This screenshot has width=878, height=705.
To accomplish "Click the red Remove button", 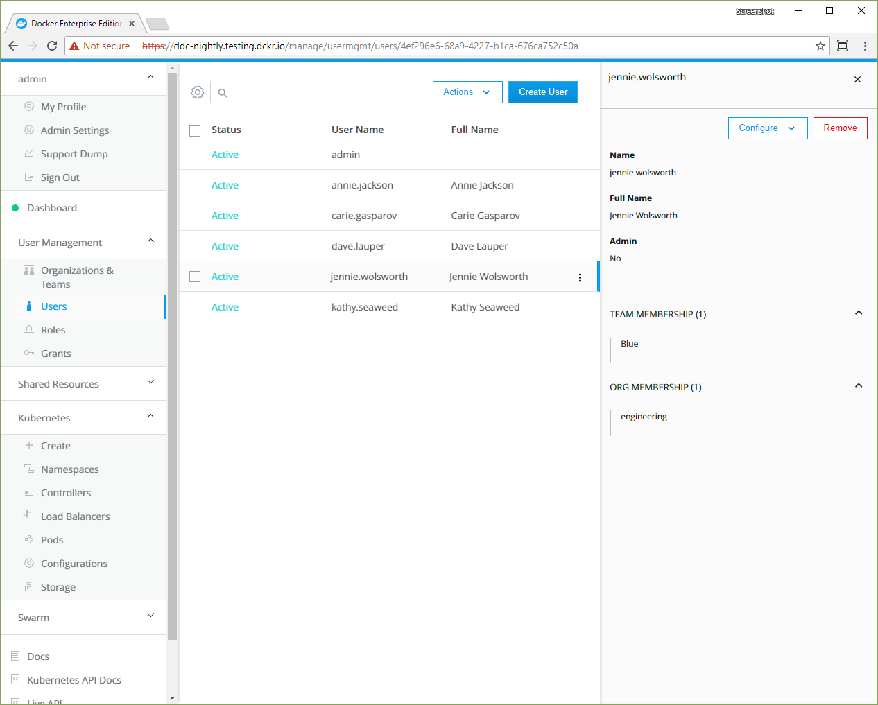I will click(x=840, y=128).
